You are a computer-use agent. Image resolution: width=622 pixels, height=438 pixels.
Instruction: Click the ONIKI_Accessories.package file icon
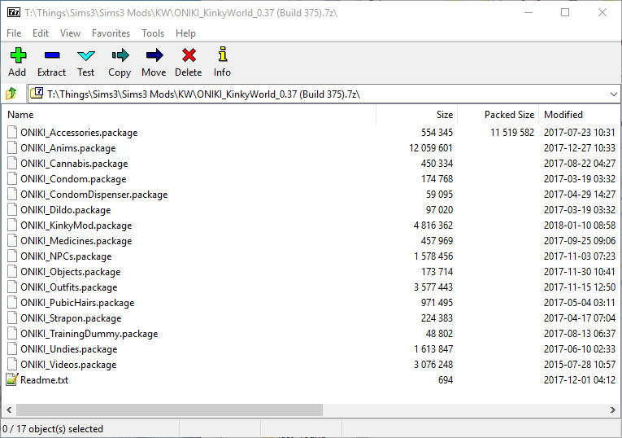pyautogui.click(x=12, y=132)
